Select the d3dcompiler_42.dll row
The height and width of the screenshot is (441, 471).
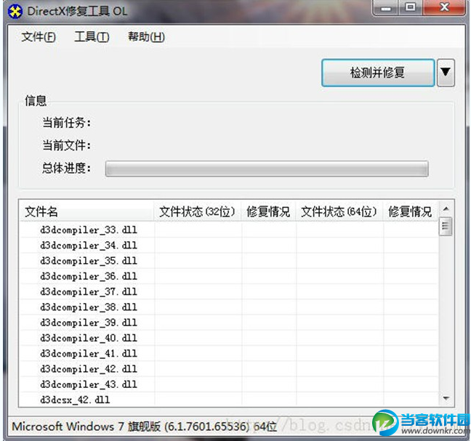coord(229,369)
